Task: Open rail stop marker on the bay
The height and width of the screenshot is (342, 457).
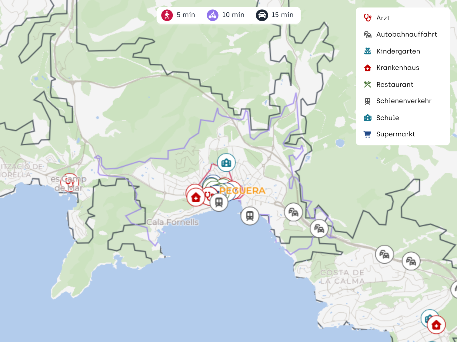Action: click(x=250, y=216)
